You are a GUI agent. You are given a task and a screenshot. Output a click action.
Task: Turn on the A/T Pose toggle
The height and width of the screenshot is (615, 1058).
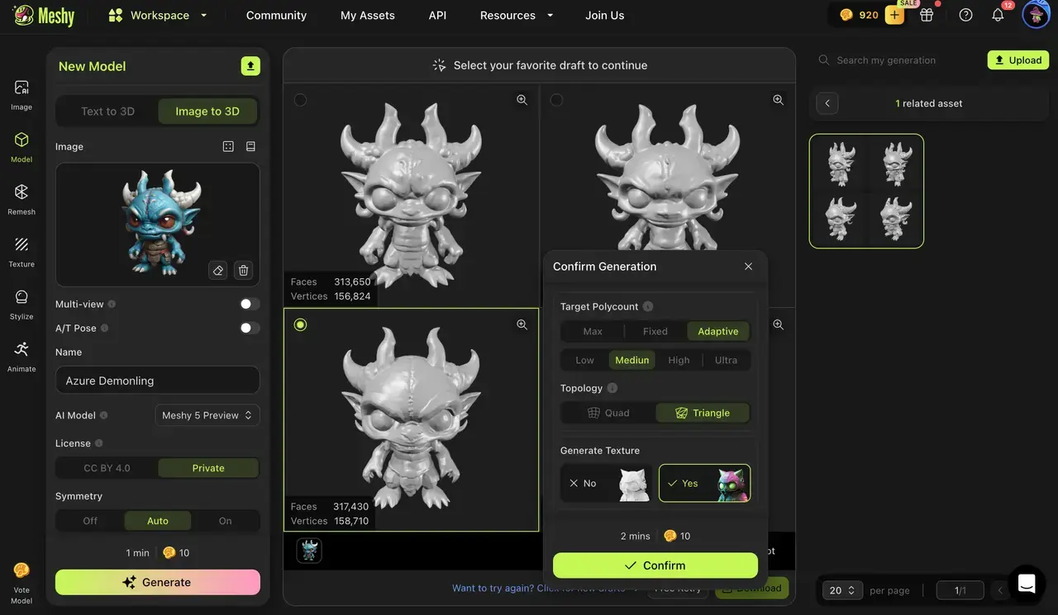[x=250, y=328]
